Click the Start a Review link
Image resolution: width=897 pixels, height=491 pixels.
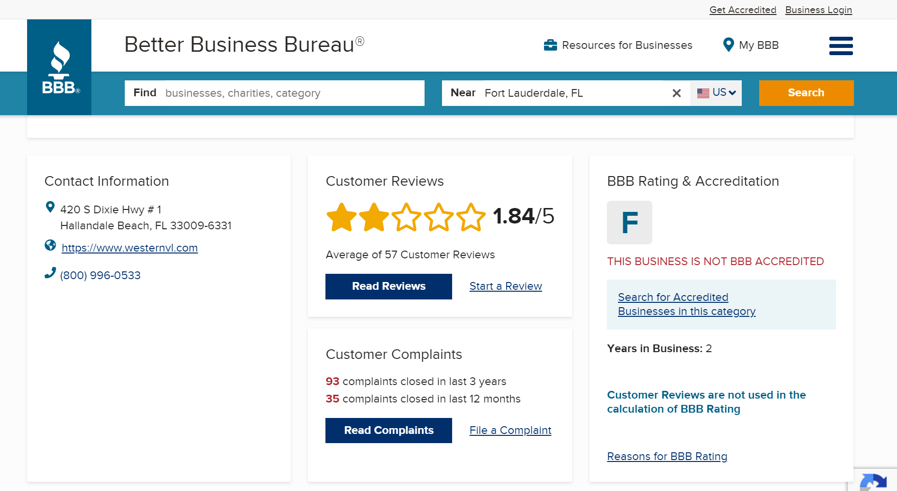click(506, 286)
